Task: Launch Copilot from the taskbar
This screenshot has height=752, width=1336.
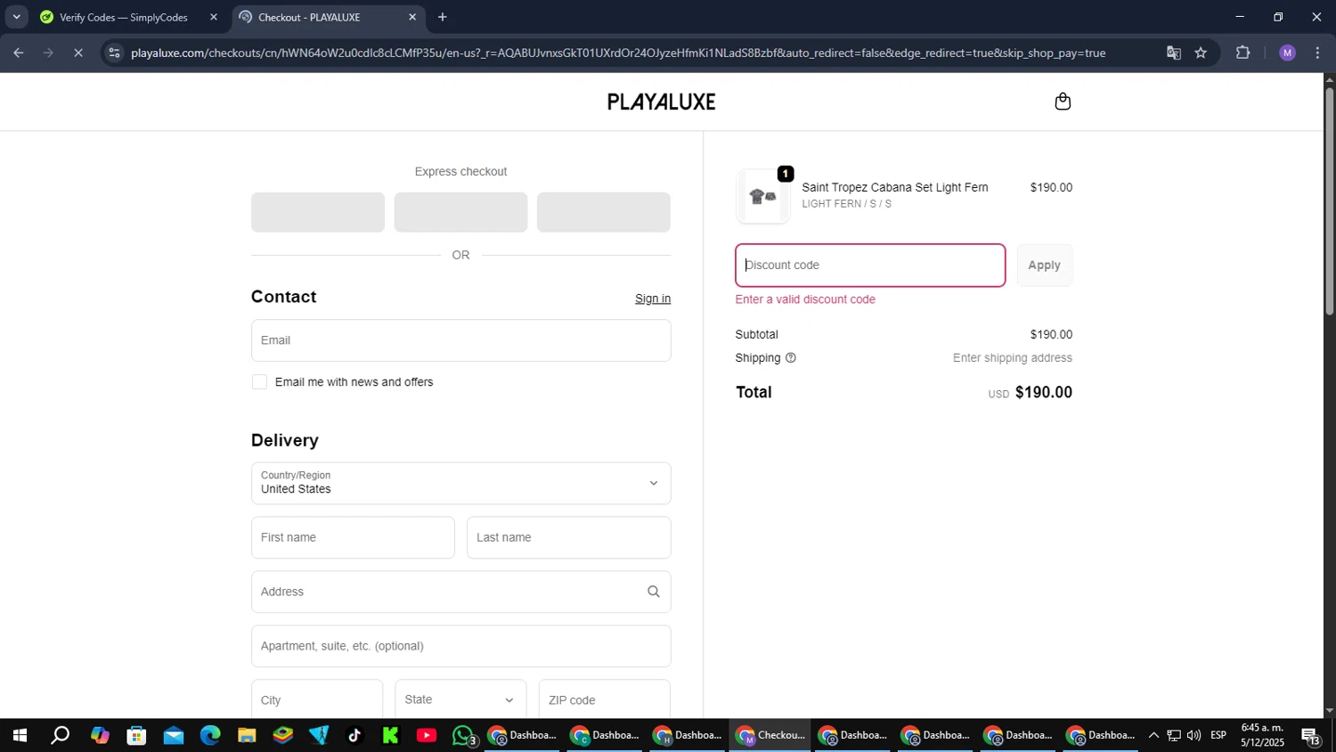Action: point(100,736)
